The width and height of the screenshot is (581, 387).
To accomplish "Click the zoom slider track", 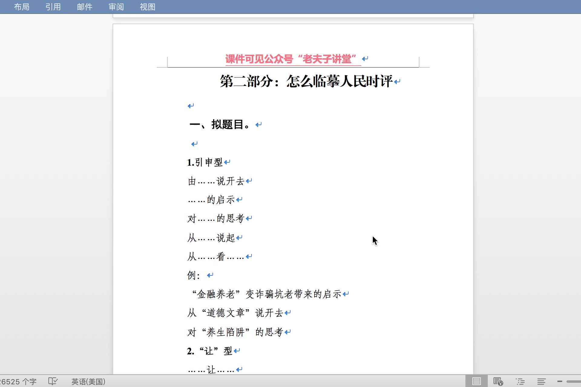I will coord(574,381).
